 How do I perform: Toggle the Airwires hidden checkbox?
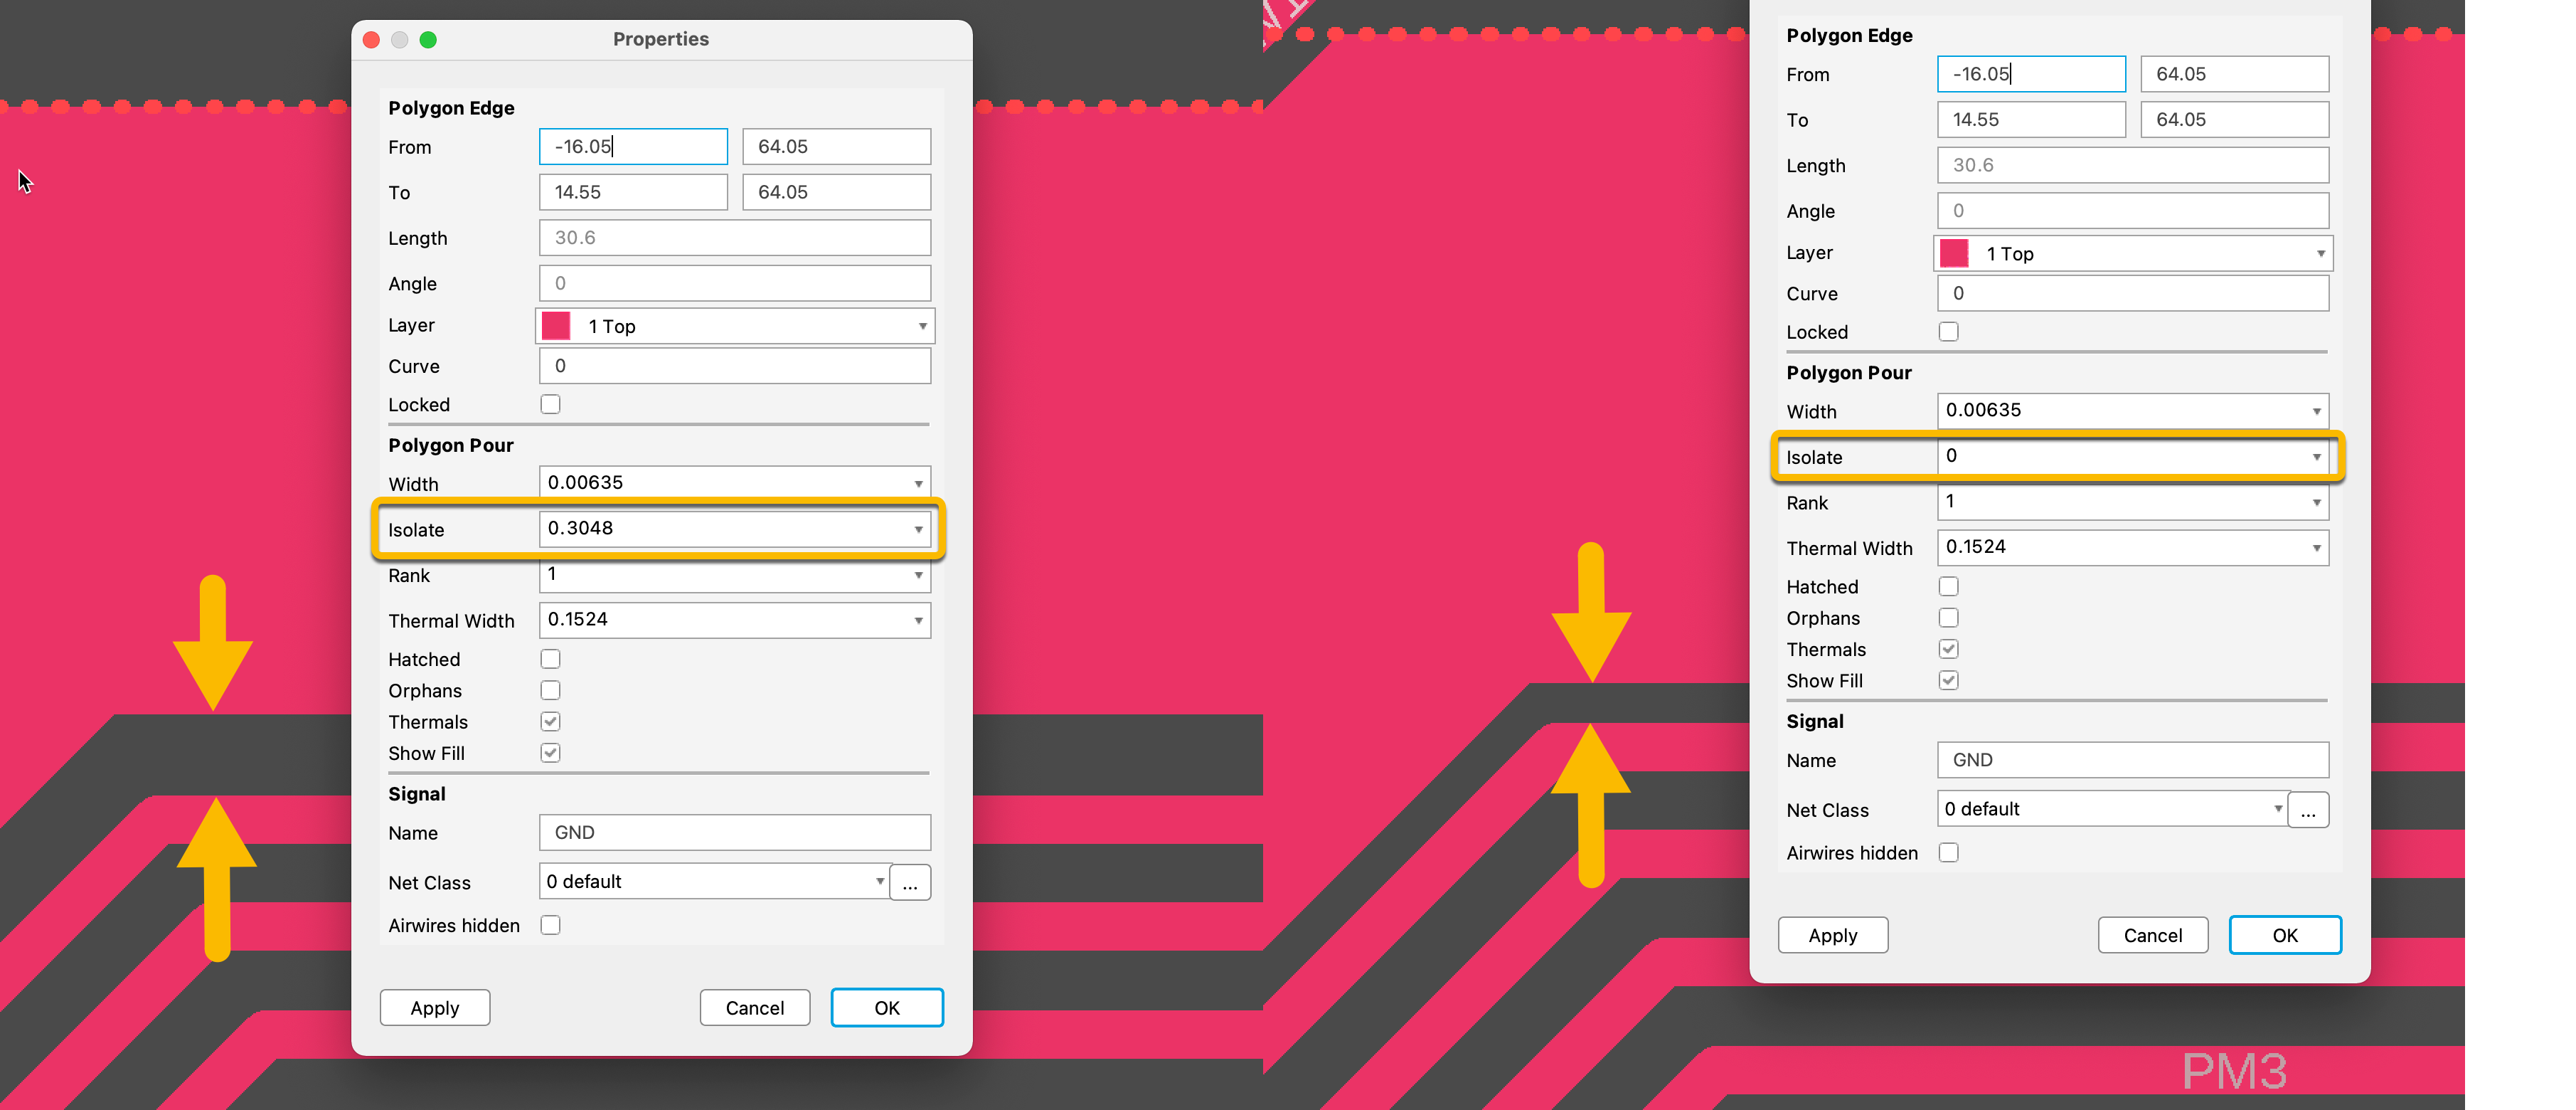point(550,925)
